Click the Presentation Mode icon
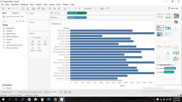The width and height of the screenshot is (182, 102). coord(107,8)
